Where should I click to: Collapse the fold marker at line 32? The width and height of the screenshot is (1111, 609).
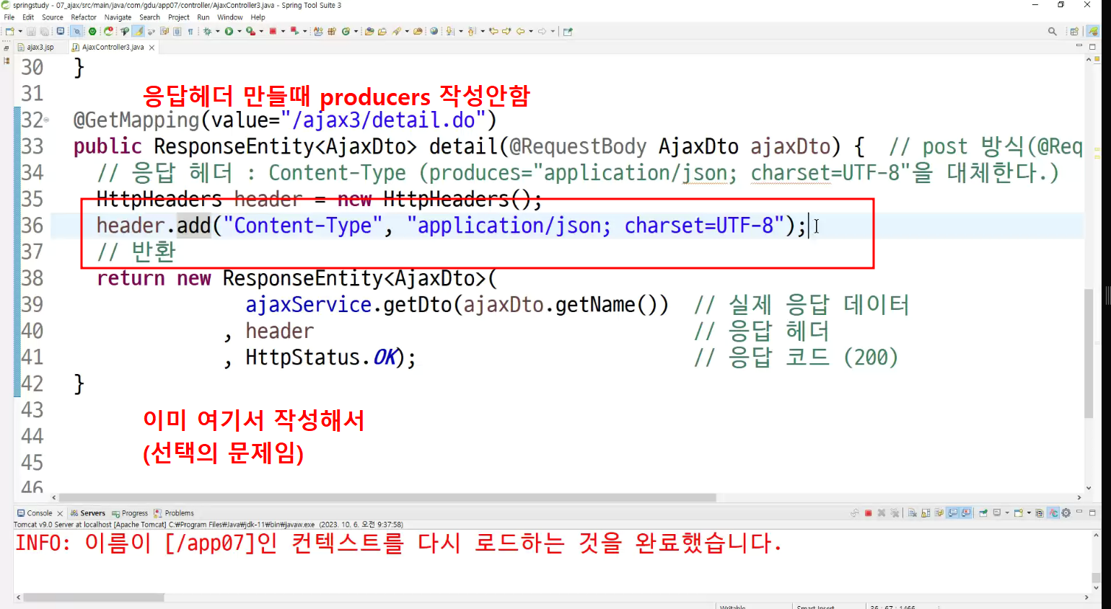47,120
